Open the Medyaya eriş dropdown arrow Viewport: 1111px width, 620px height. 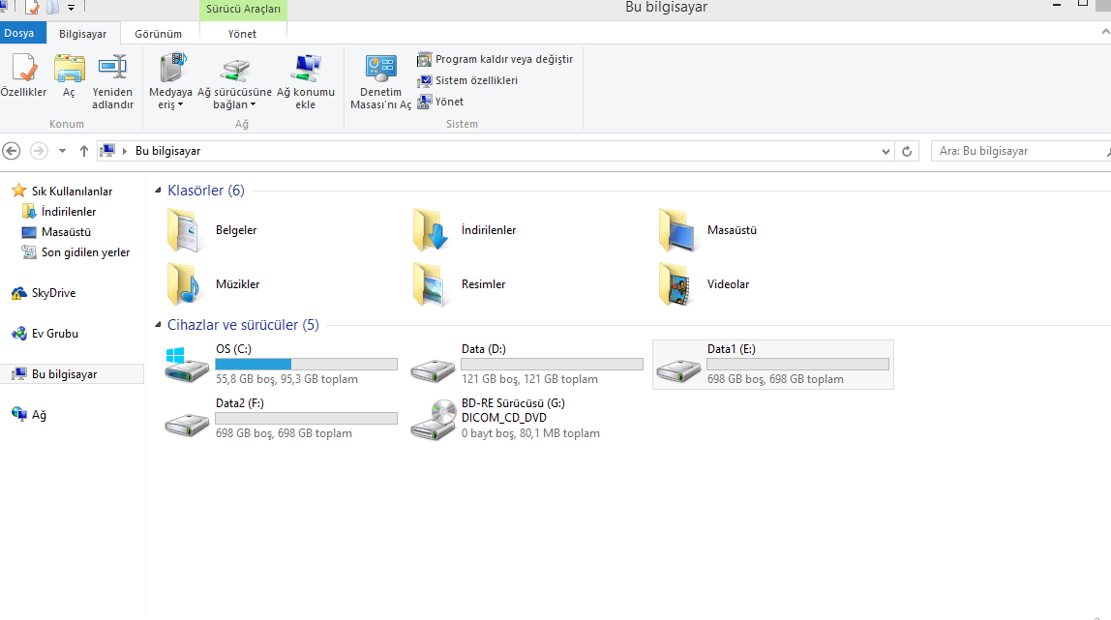pyautogui.click(x=180, y=104)
